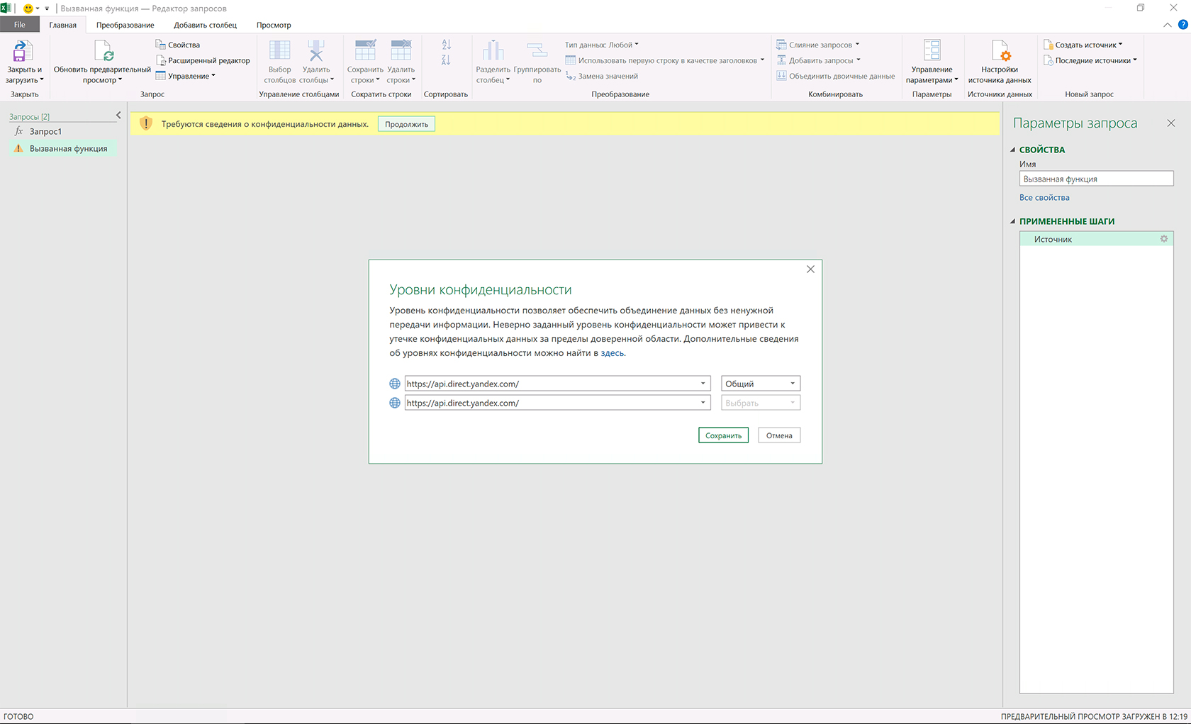The image size is (1191, 724).
Task: Click the warning shield icon in yellow bar
Action: pyautogui.click(x=146, y=123)
